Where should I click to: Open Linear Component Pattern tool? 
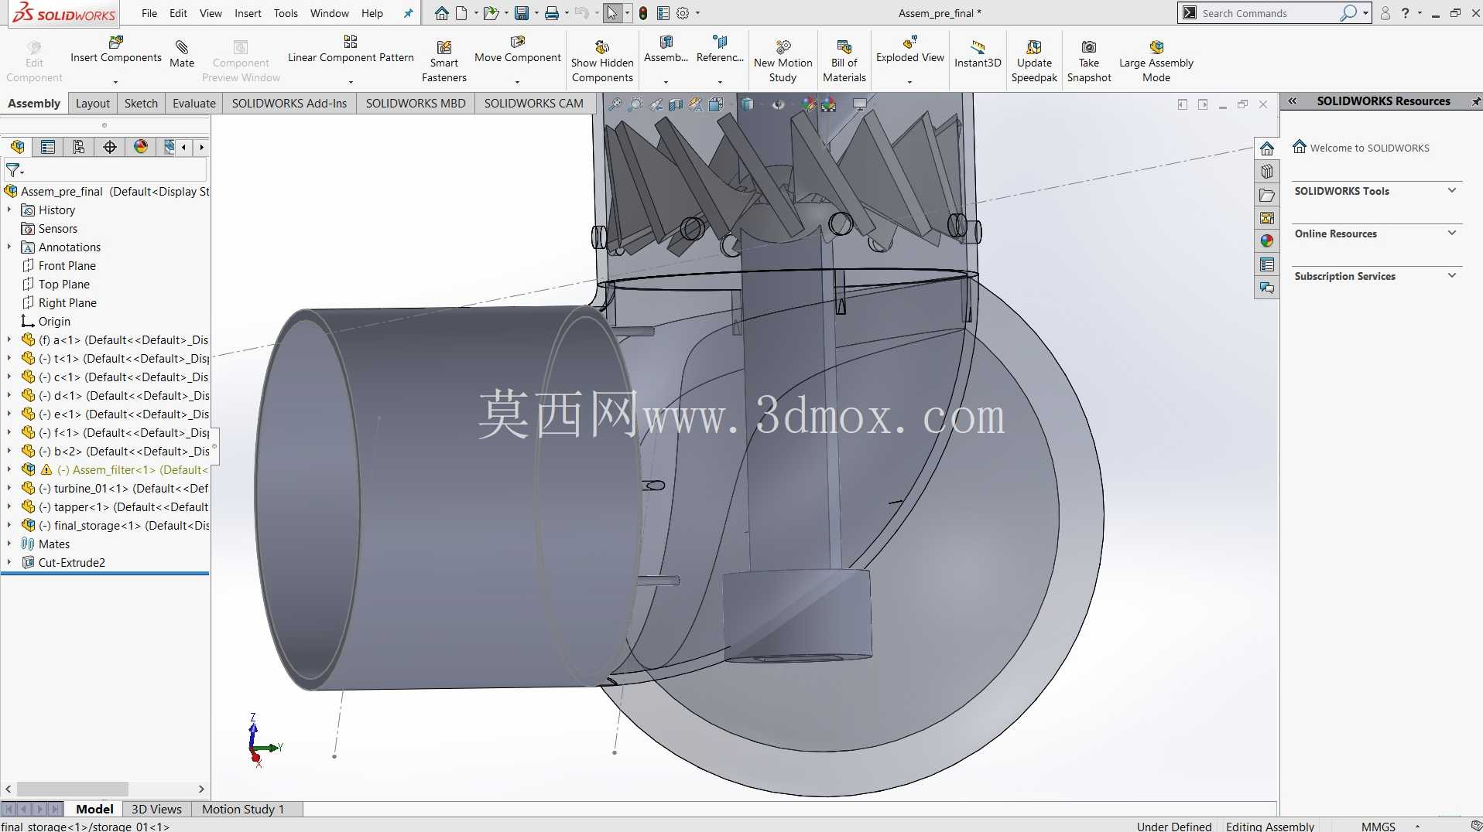click(351, 49)
